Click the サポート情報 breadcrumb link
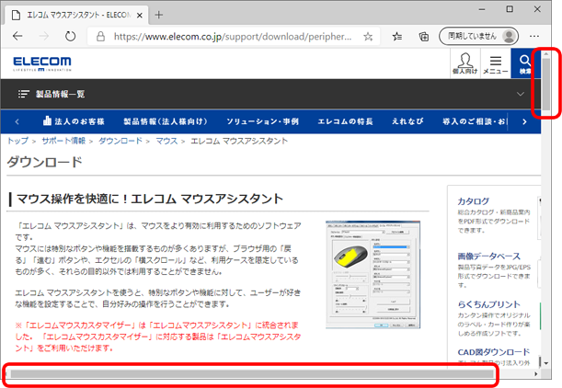The width and height of the screenshot is (562, 388). (63, 141)
